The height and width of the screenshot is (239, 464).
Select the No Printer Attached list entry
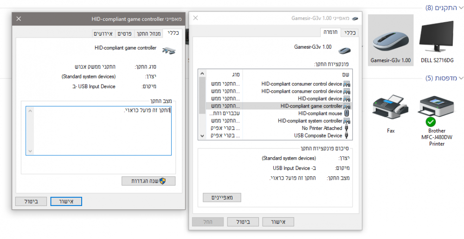point(322,128)
